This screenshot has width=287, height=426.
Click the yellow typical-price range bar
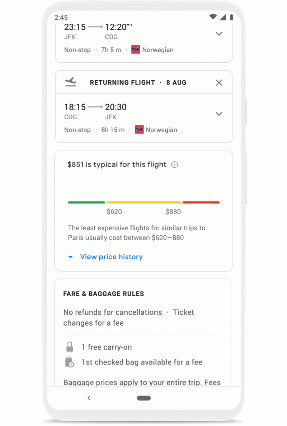tap(143, 202)
